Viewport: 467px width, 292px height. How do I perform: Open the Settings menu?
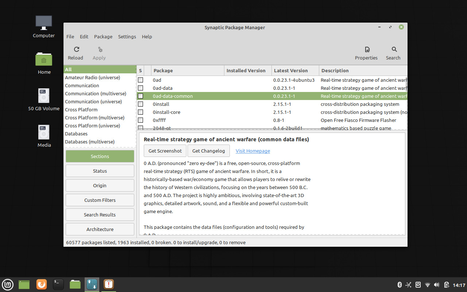(127, 36)
